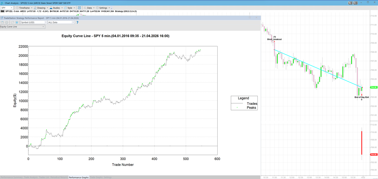Click the 4/22 date on the time axis
This screenshot has width=378, height=179.
click(x=363, y=177)
